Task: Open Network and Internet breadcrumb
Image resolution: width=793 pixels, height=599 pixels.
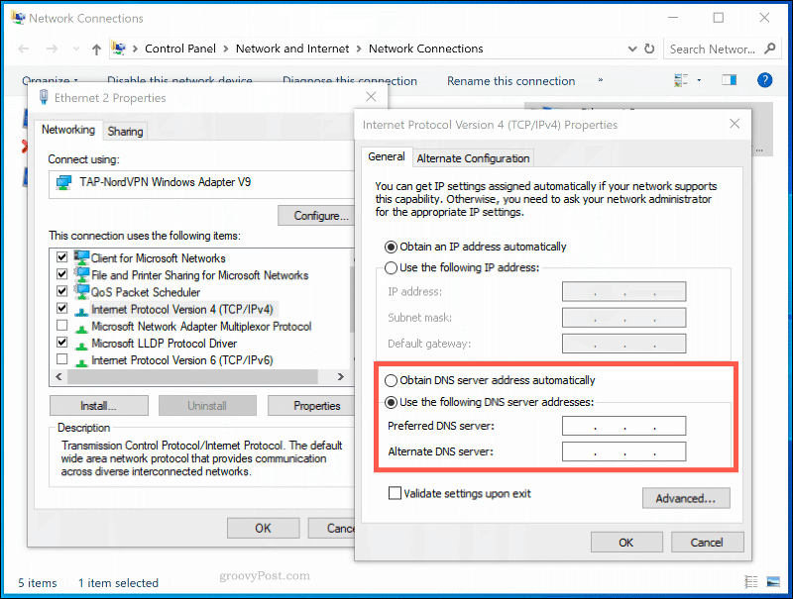Action: click(x=292, y=49)
